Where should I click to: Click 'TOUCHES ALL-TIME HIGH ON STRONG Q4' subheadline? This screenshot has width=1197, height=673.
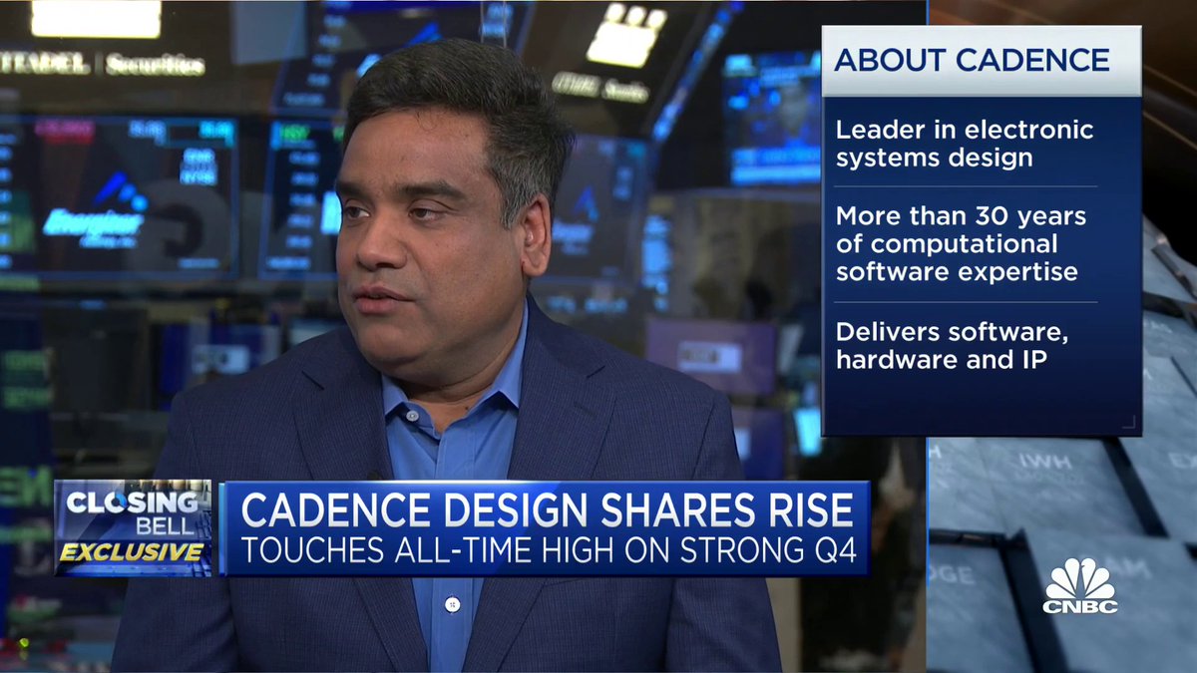(549, 551)
